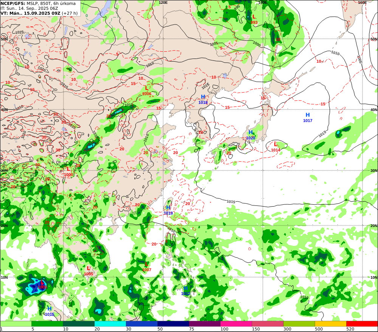Click the low pressure label '993'
378x332 pixels.
254,22
